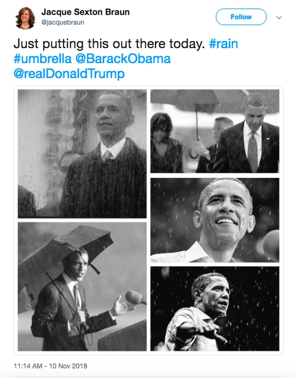Open the close-up photo of smiling man in rain
The height and width of the screenshot is (378, 296).
[215, 220]
